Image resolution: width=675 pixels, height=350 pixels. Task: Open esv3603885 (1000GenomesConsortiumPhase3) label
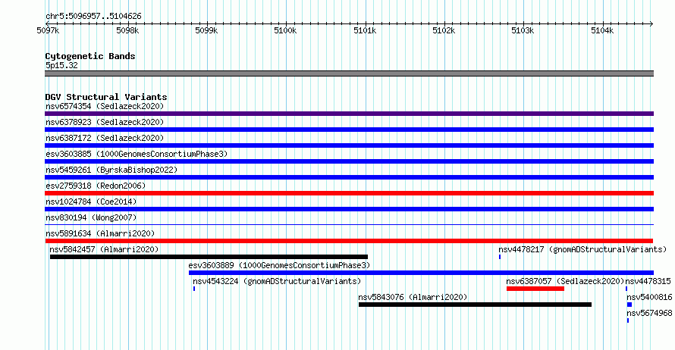point(137,154)
